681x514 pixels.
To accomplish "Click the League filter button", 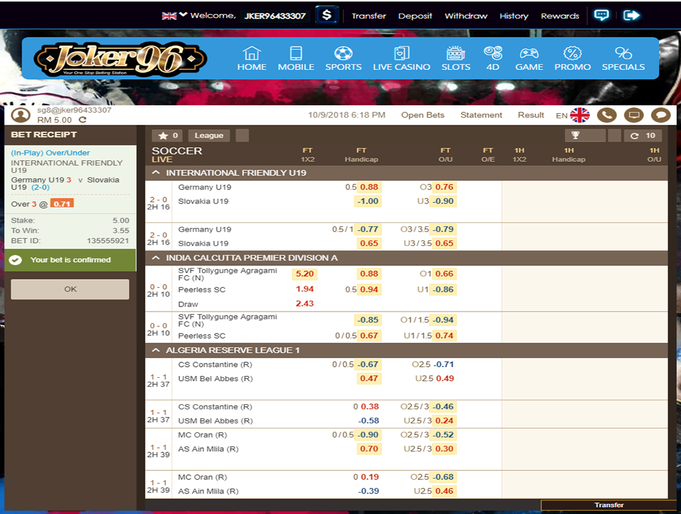I will [x=209, y=136].
